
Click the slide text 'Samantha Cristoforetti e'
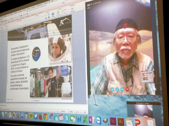tap(20, 48)
